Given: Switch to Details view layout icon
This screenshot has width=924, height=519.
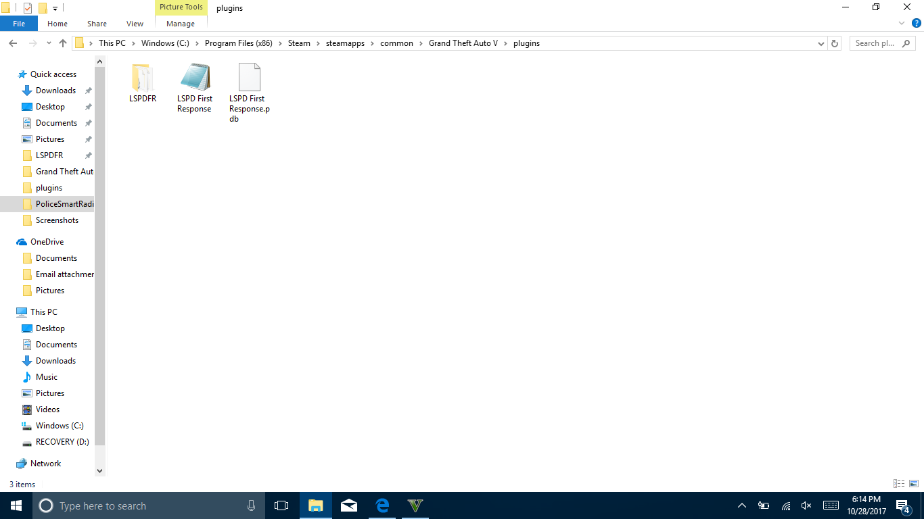Looking at the screenshot, I should [x=899, y=484].
